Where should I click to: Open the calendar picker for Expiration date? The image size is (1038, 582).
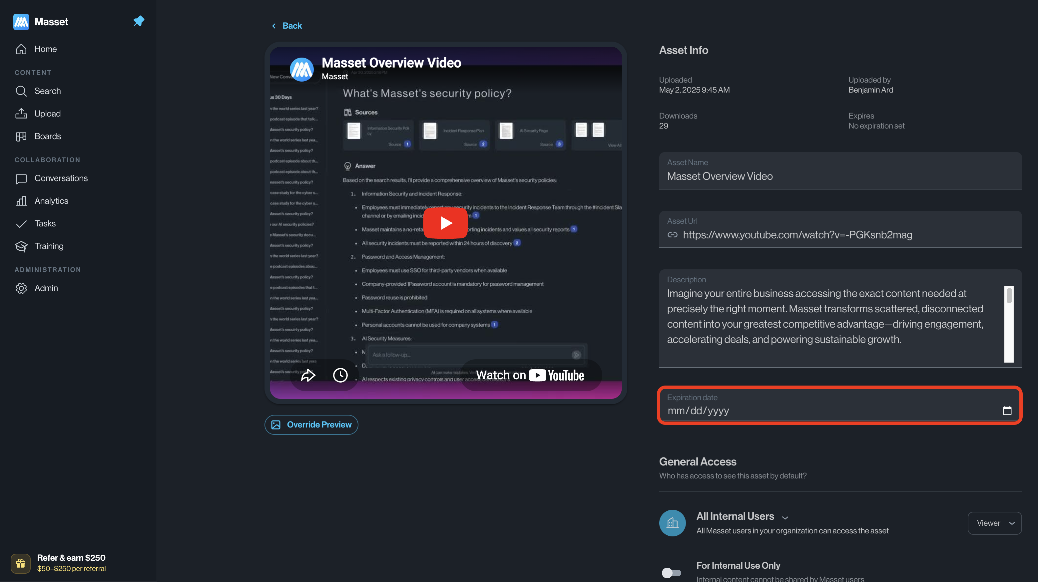pyautogui.click(x=1007, y=411)
